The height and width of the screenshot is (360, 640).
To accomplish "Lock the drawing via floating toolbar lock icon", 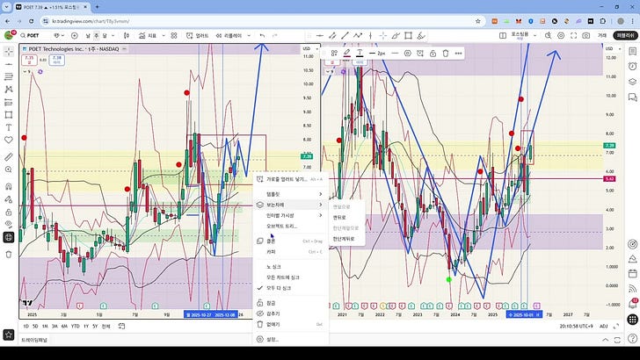I will coord(433,53).
